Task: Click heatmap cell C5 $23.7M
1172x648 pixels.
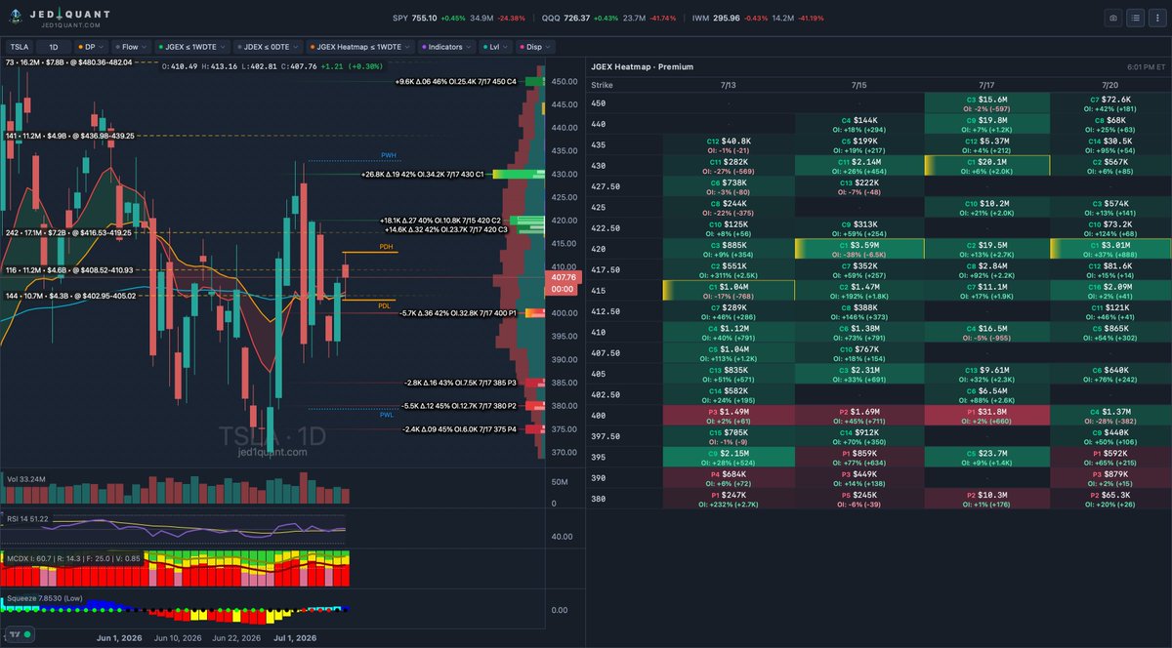Action: (986, 458)
